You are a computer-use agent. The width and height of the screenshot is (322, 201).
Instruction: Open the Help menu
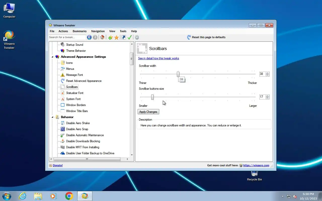click(134, 31)
